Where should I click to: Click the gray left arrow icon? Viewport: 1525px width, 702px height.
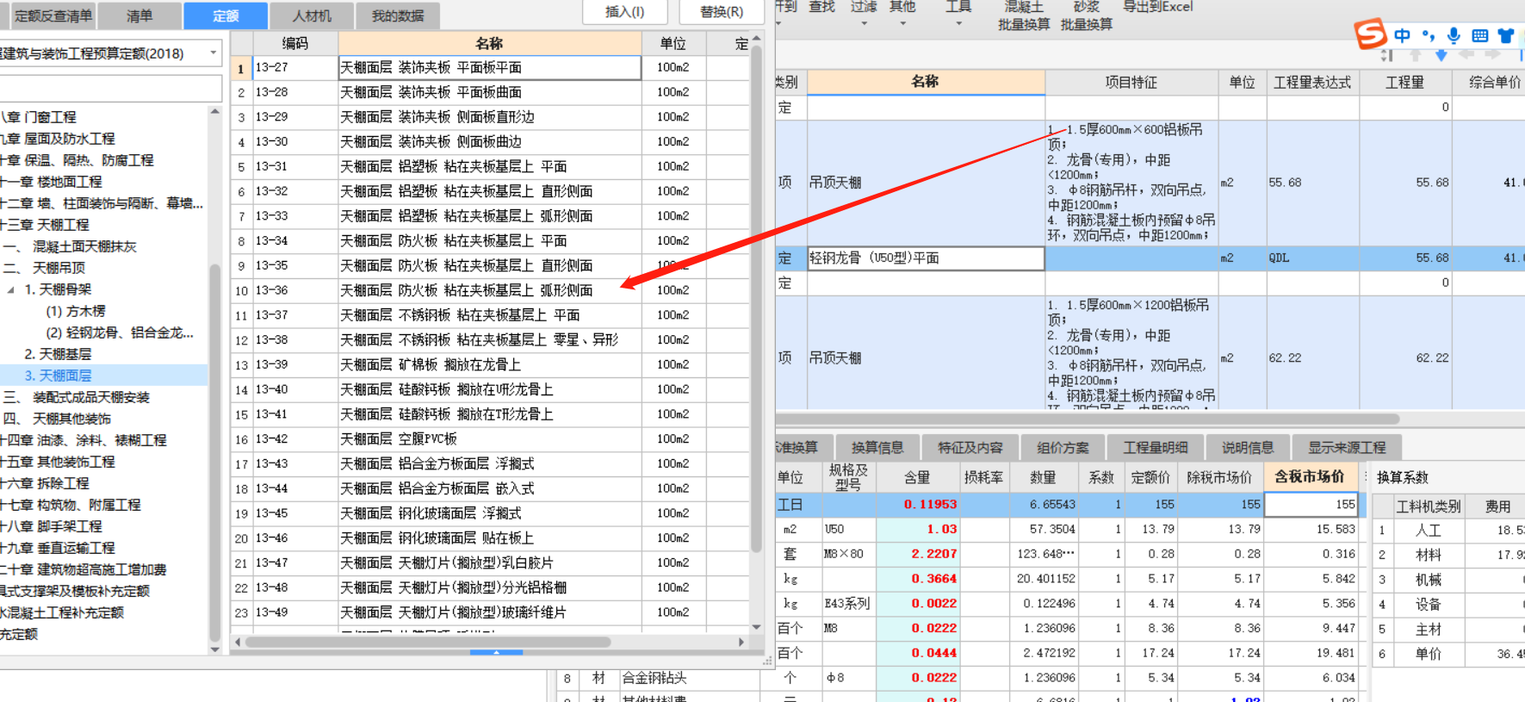[1467, 54]
